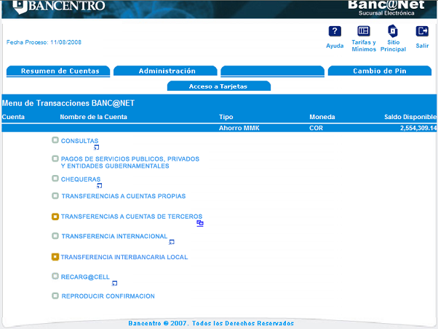Screen dimensions: 438x329
Task: Open TRANSFERENCIA INTERBANCARIA LOCAL link
Action: pyautogui.click(x=124, y=257)
